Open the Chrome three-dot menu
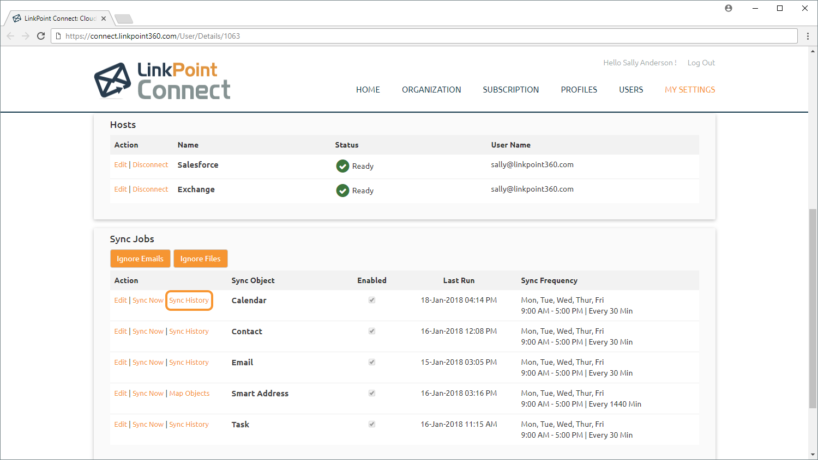 808,36
